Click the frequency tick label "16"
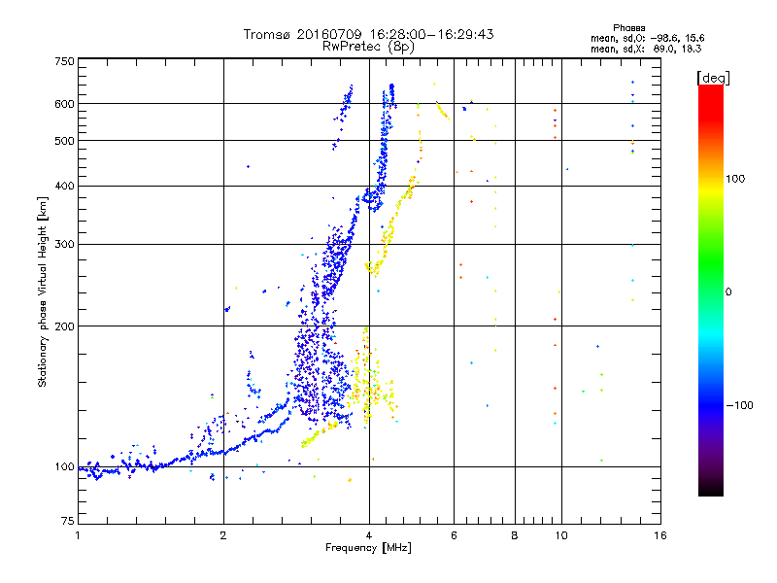The image size is (777, 583). coord(660,535)
